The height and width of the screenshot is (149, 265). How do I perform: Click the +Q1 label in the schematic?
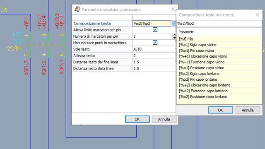(x=17, y=35)
